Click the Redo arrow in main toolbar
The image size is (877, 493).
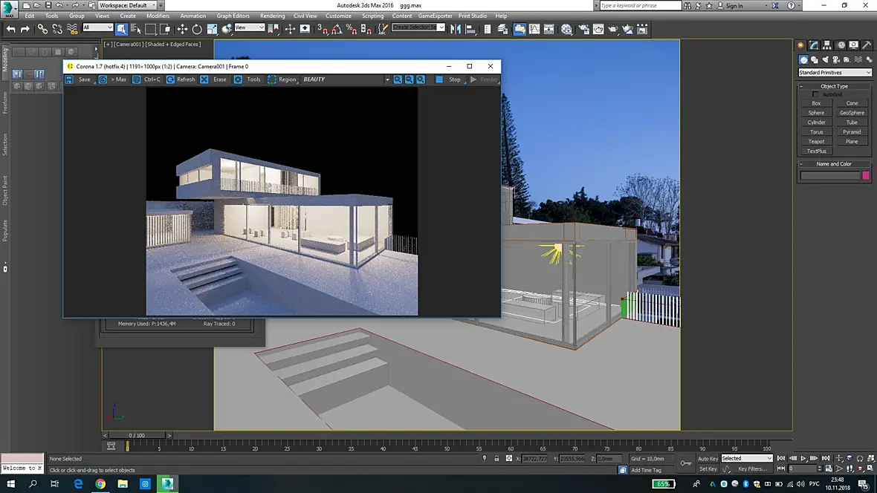(x=25, y=29)
